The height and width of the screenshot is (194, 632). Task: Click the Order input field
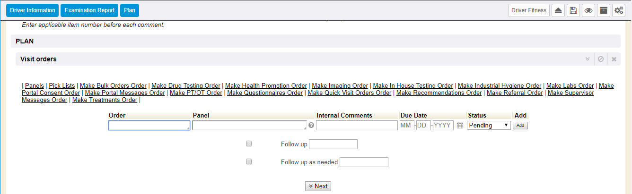click(149, 126)
